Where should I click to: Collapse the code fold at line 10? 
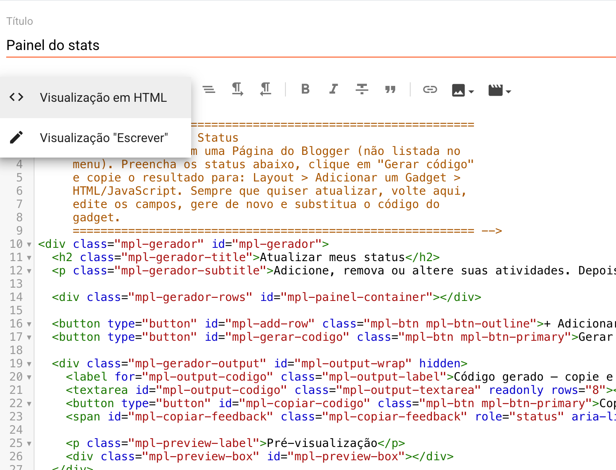click(x=29, y=244)
